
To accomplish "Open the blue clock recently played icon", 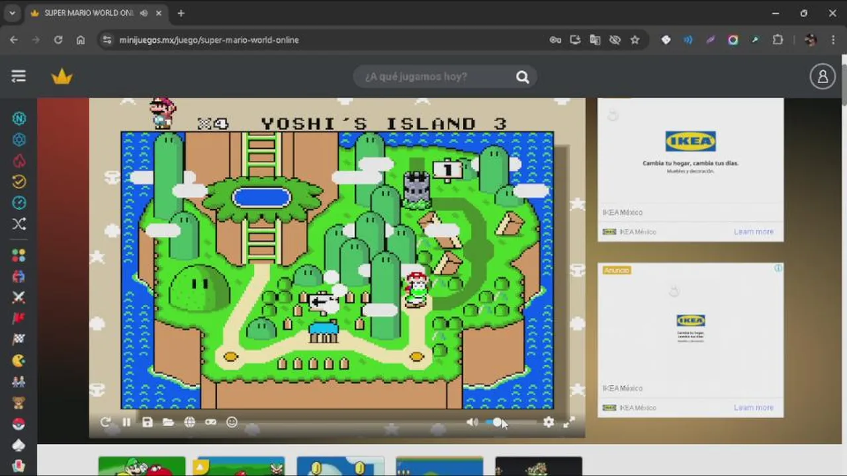I will 19,202.
